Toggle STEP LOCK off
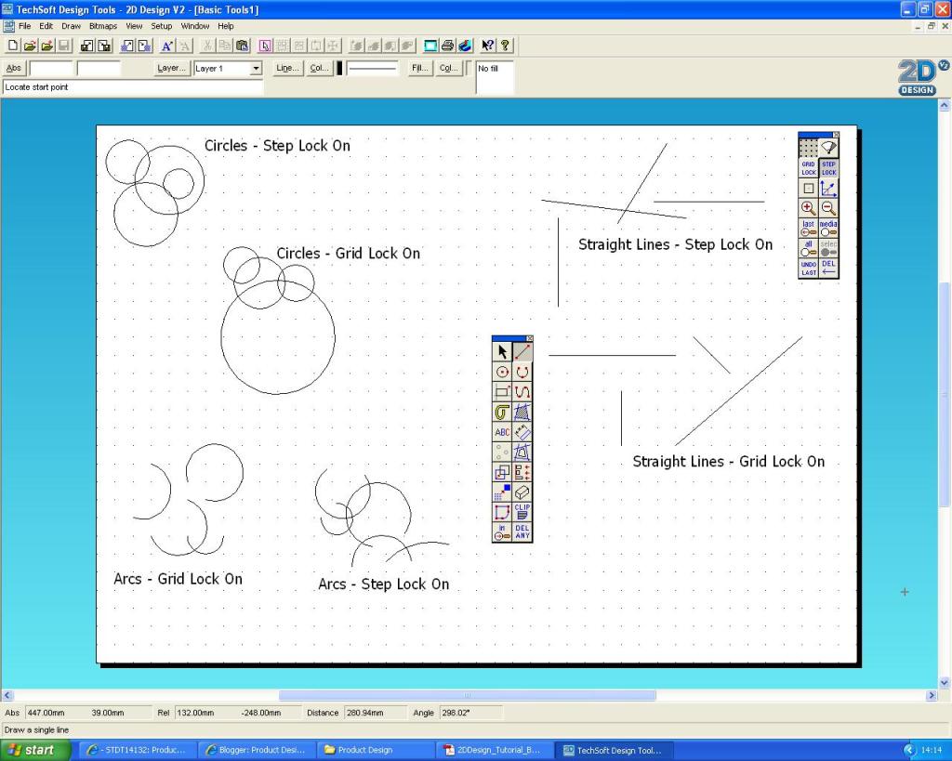Viewport: 952px width, 761px height. click(827, 168)
